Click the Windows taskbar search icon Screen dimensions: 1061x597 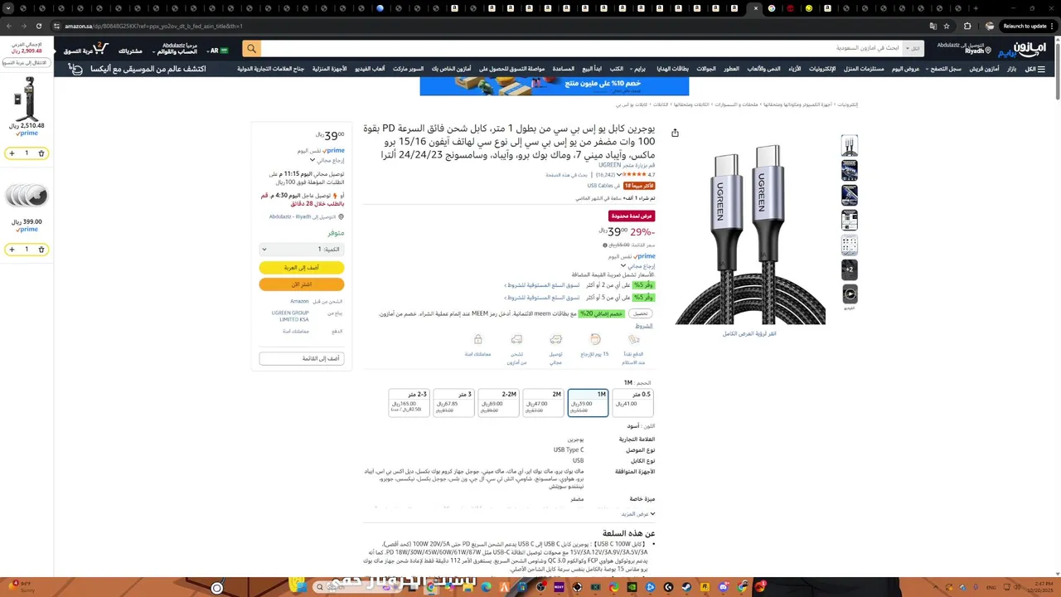(320, 587)
